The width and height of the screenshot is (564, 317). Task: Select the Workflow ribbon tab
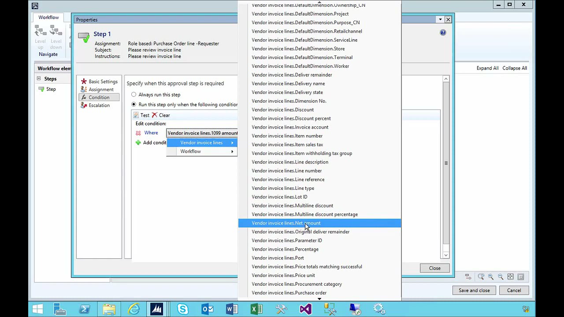pyautogui.click(x=48, y=18)
